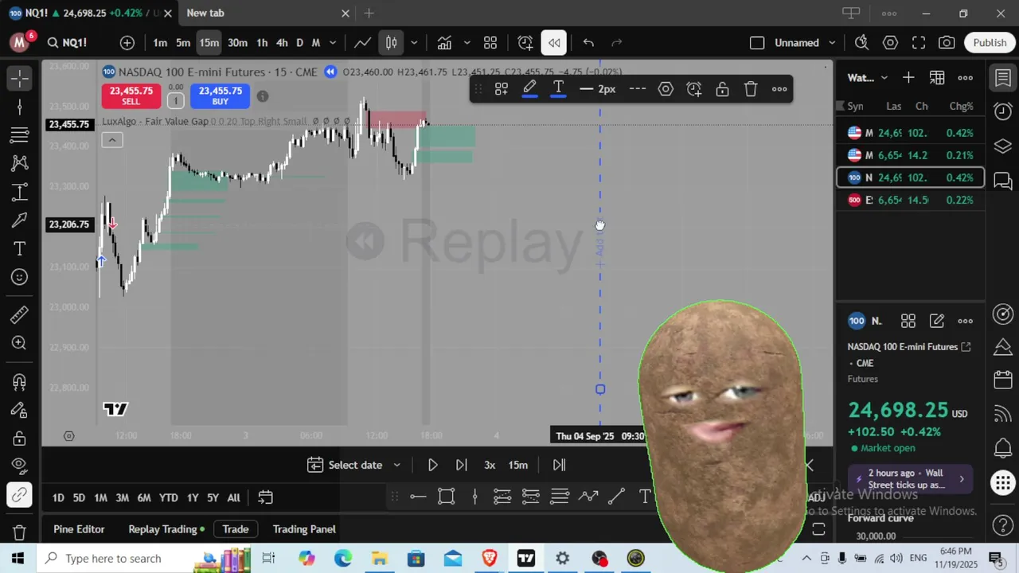Viewport: 1019px width, 573px height.
Task: Open the Replay Trading tab
Action: (166, 529)
